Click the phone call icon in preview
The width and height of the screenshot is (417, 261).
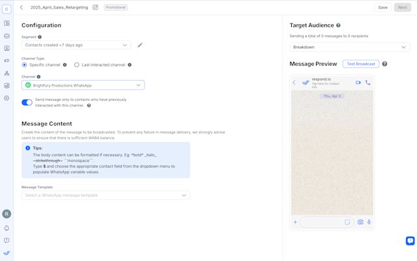(367, 83)
